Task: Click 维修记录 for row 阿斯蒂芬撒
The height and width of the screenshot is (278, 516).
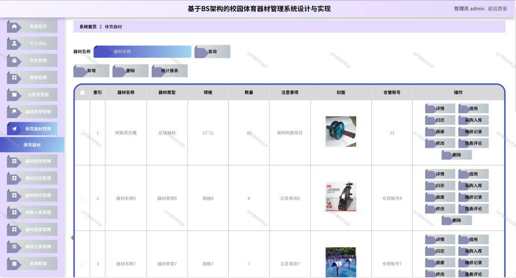Action: coord(473,132)
